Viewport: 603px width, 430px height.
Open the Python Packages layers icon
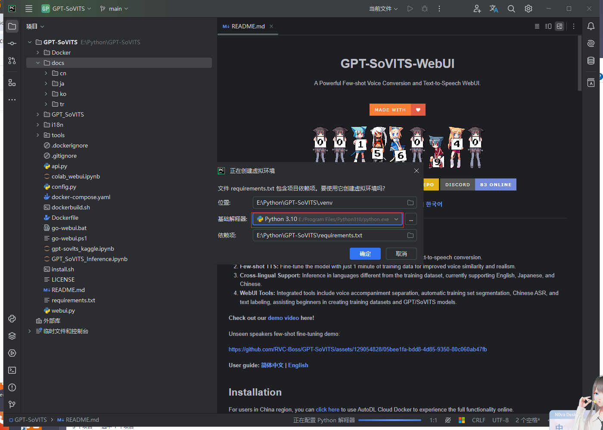(x=12, y=336)
